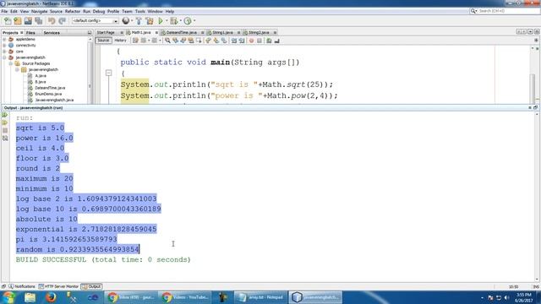The width and height of the screenshot is (541, 304).
Task: Click the 'sqrt is 5.0' output line
Action: point(40,128)
